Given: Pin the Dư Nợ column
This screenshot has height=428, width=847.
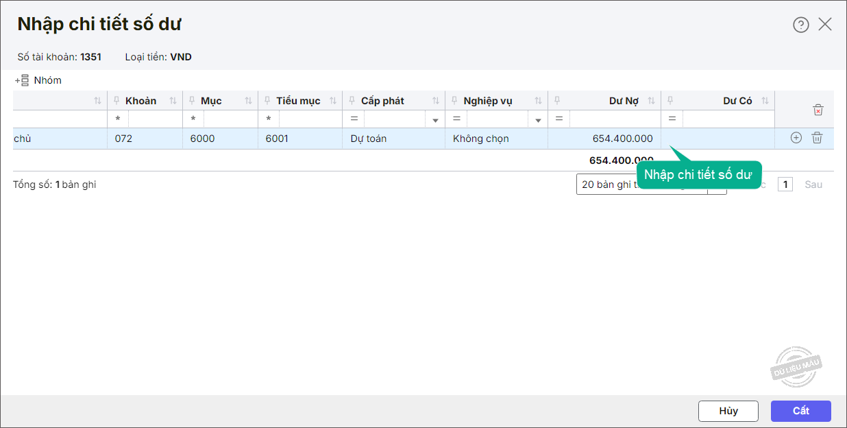Looking at the screenshot, I should [x=557, y=101].
